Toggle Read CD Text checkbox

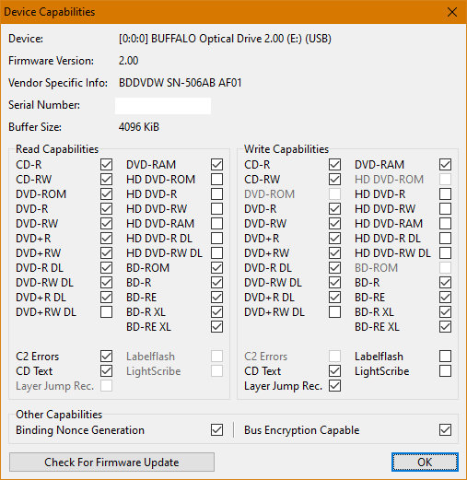click(106, 371)
